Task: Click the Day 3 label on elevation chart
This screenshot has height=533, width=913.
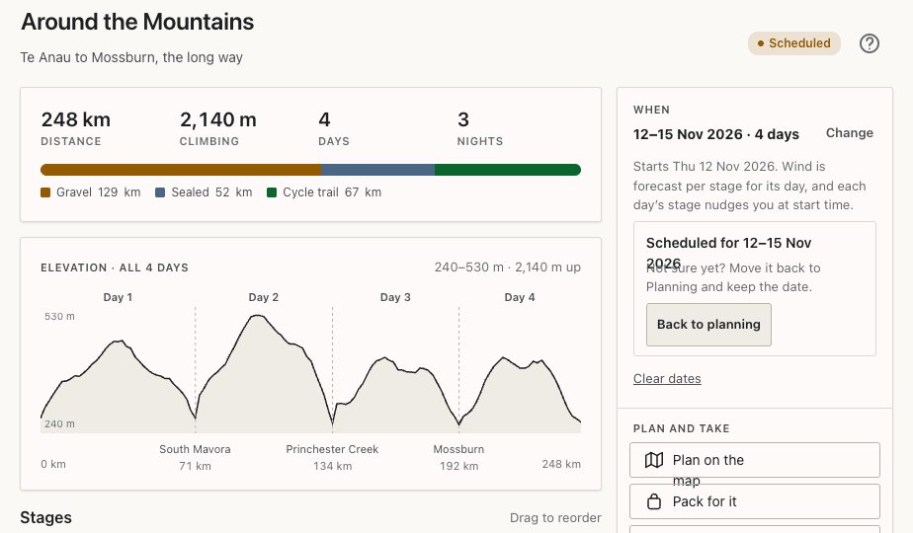Action: click(x=395, y=297)
